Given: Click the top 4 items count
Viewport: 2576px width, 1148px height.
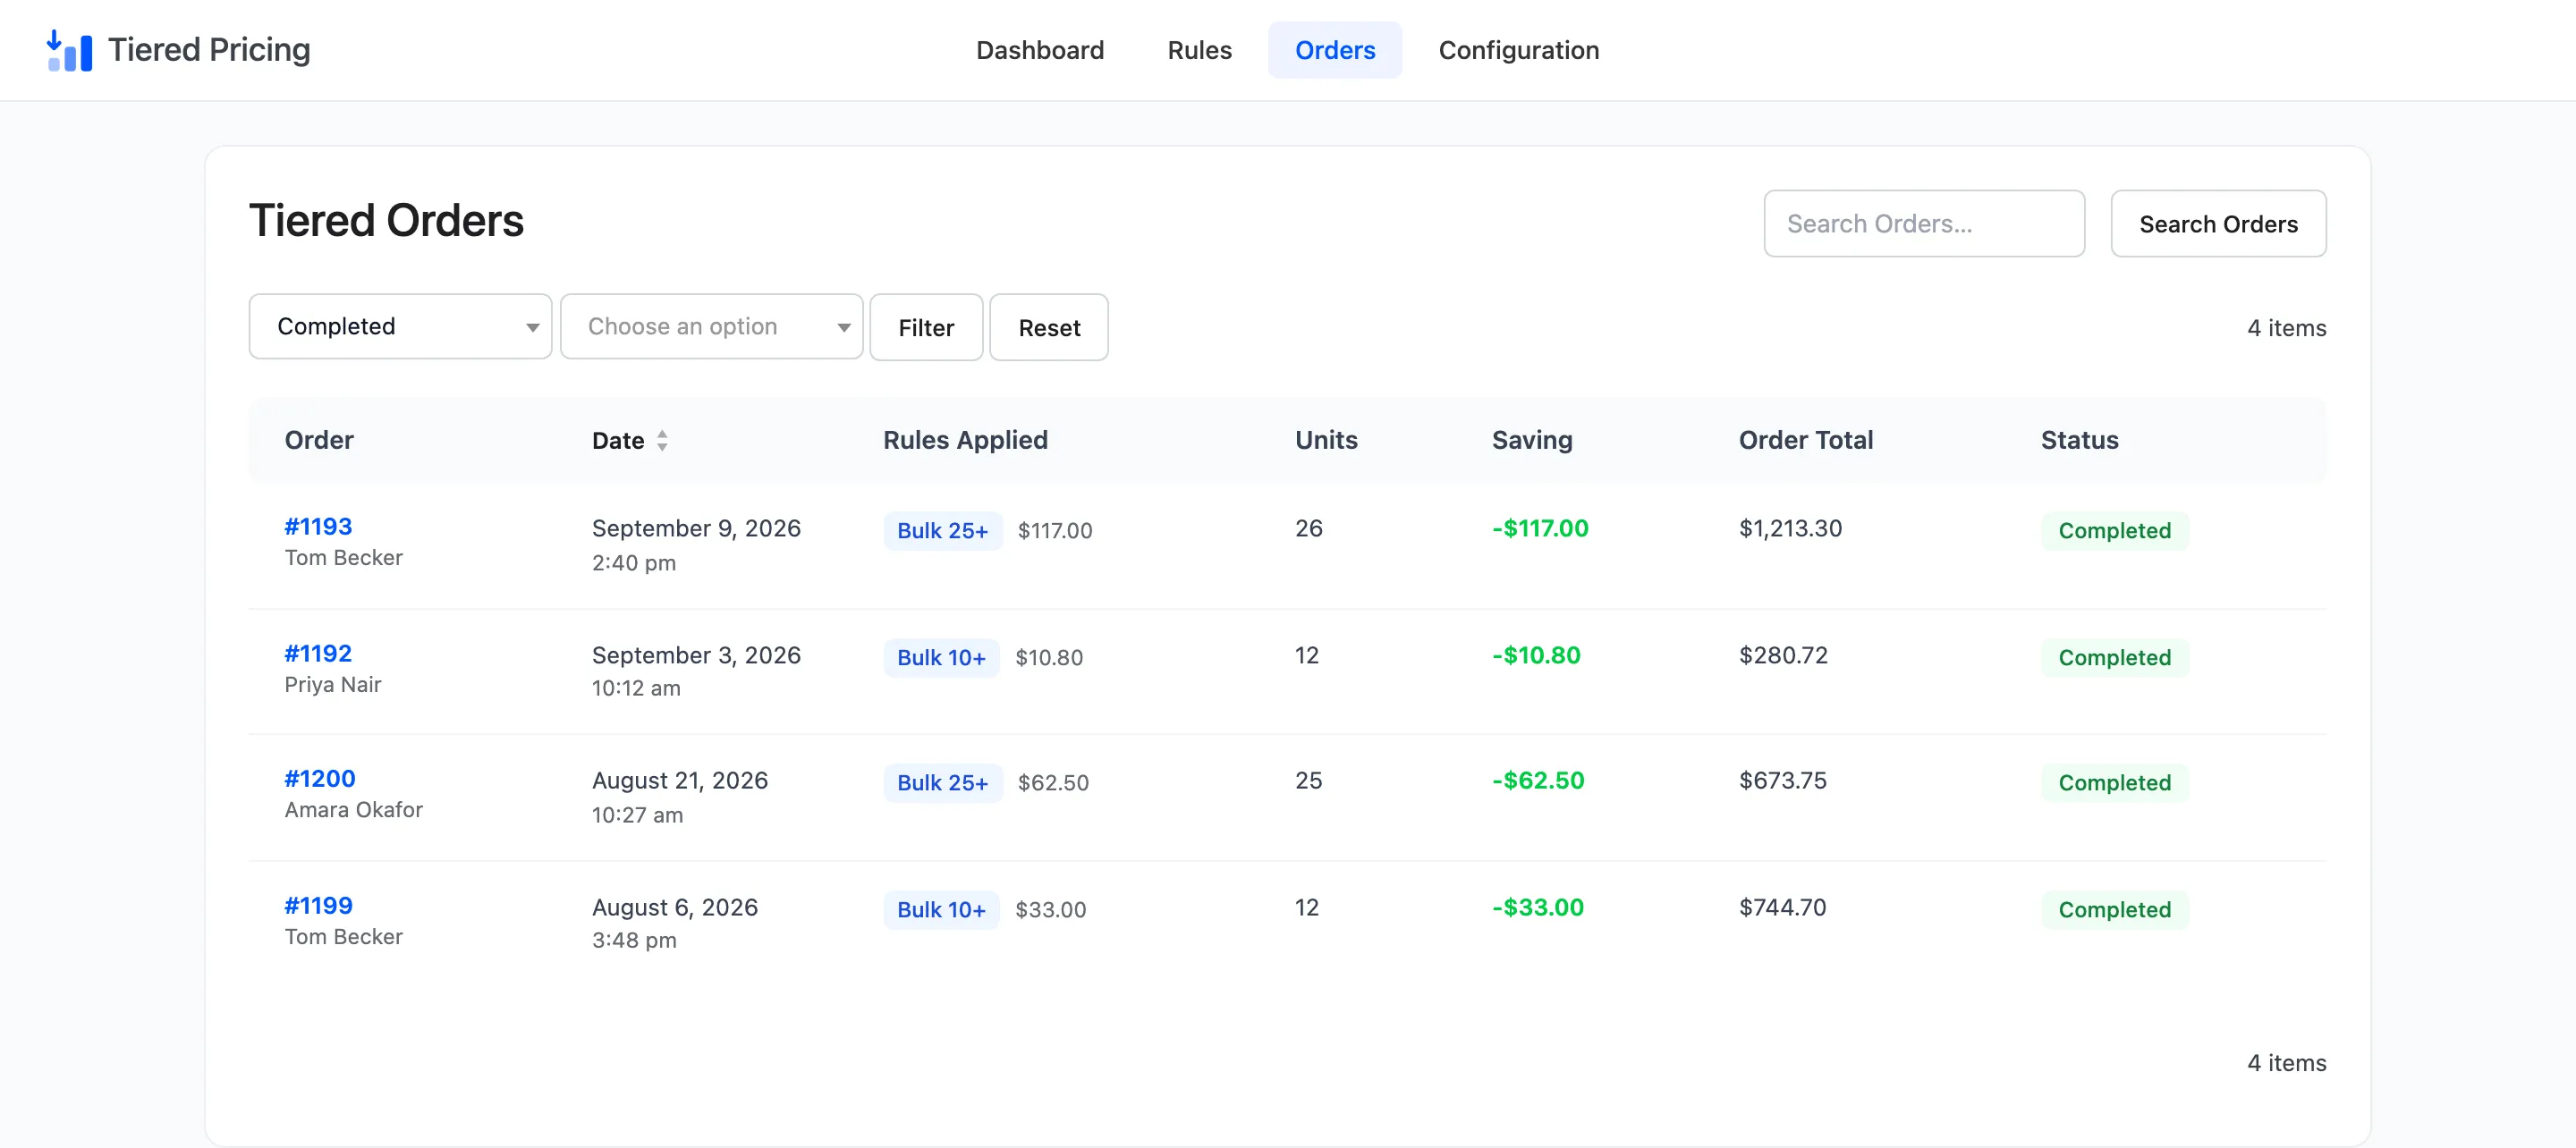Looking at the screenshot, I should [2286, 328].
